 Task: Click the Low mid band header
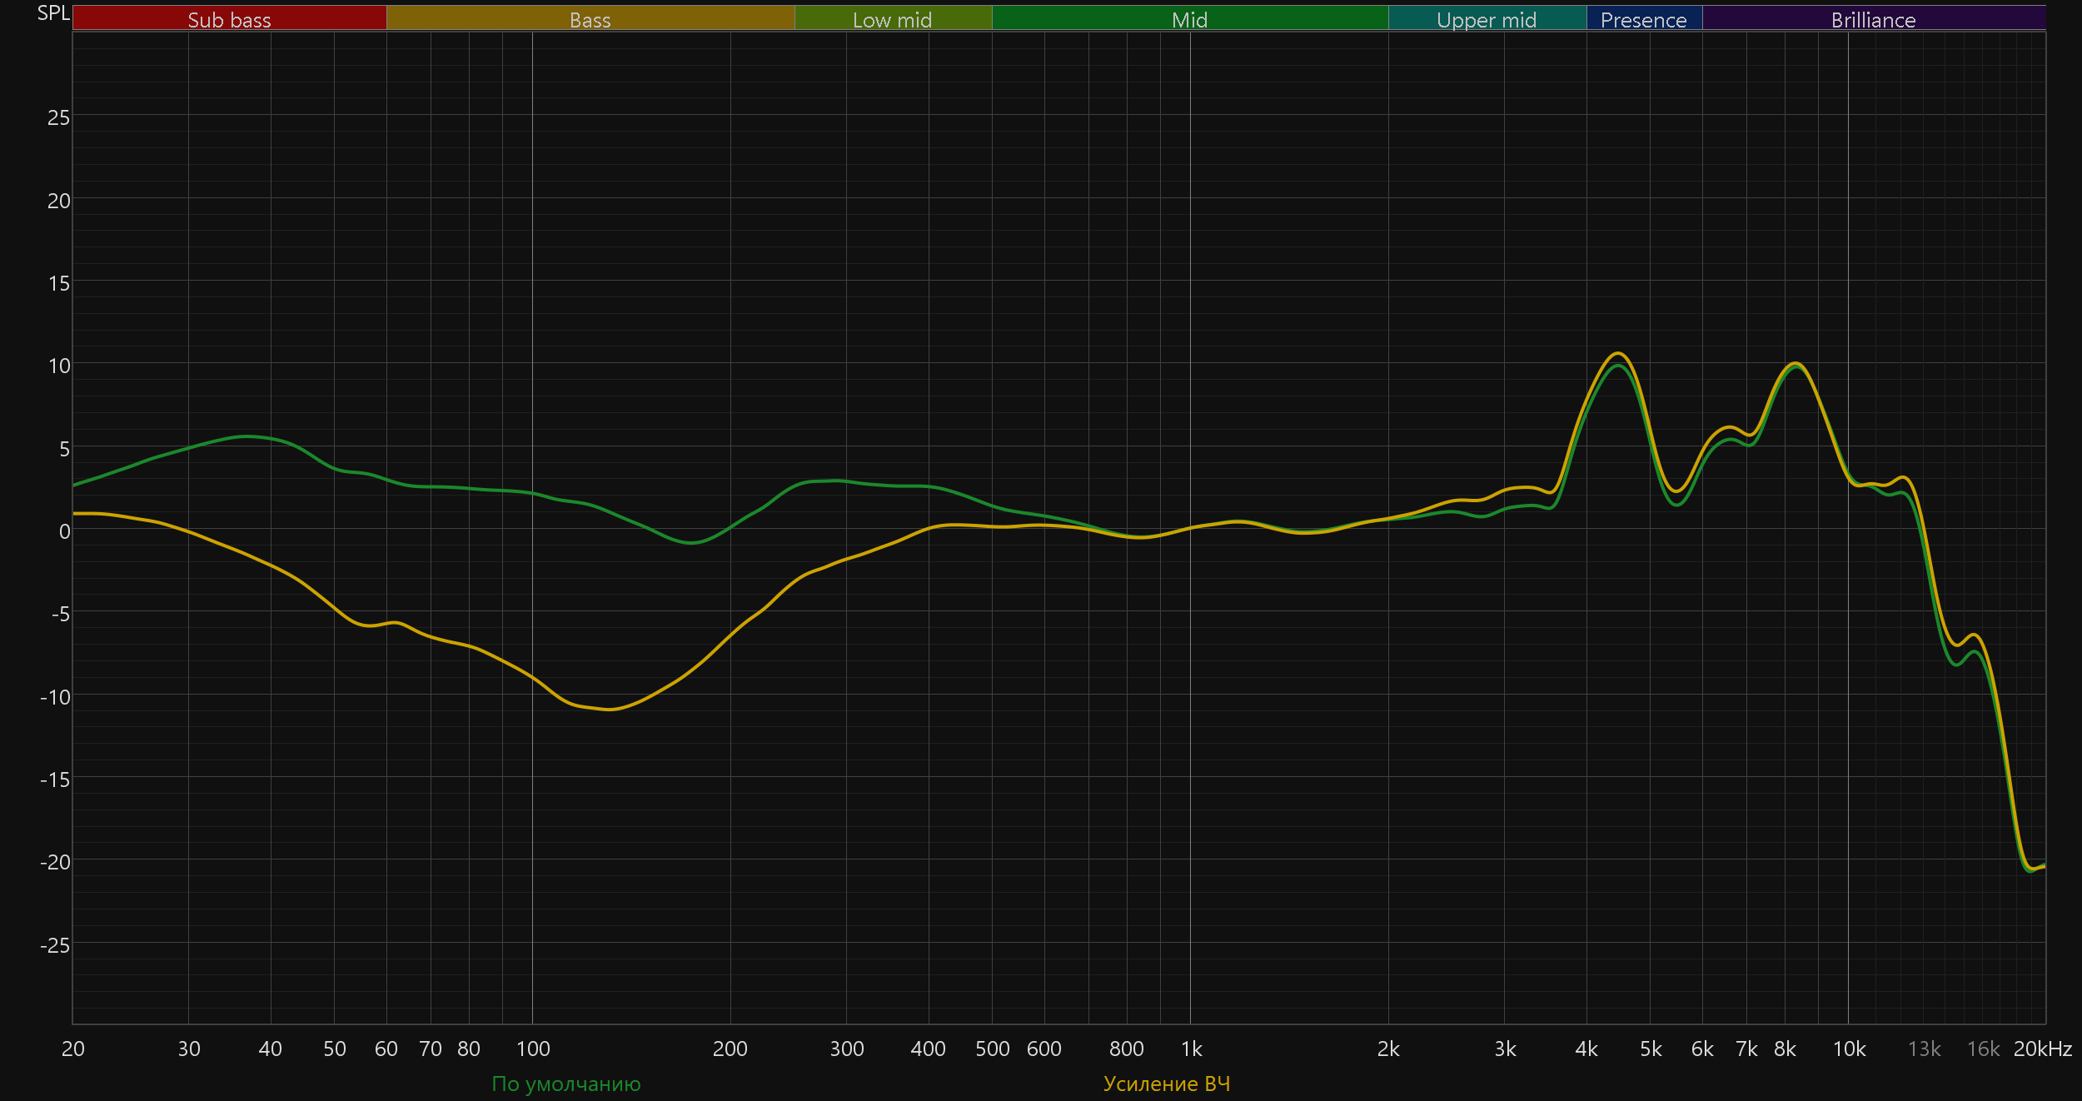click(892, 19)
